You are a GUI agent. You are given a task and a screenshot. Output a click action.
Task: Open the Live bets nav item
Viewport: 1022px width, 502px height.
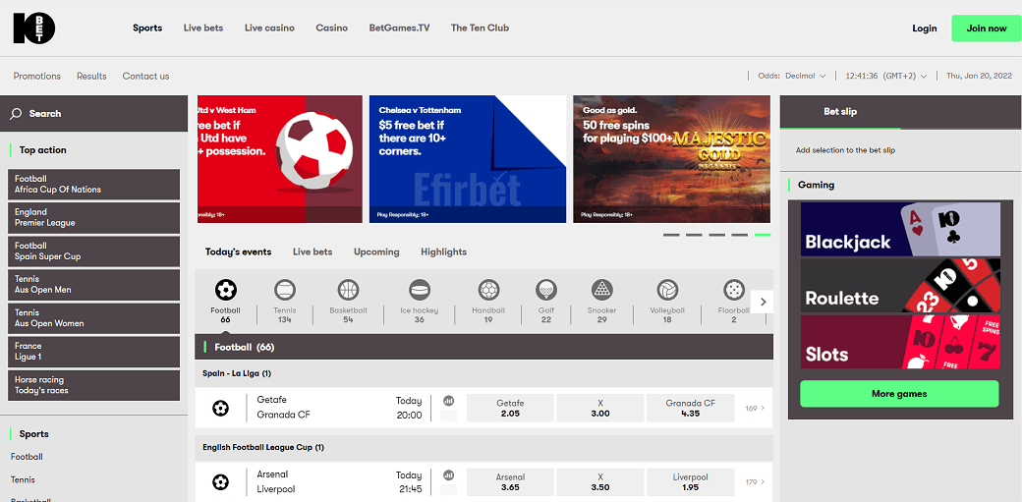coord(203,28)
